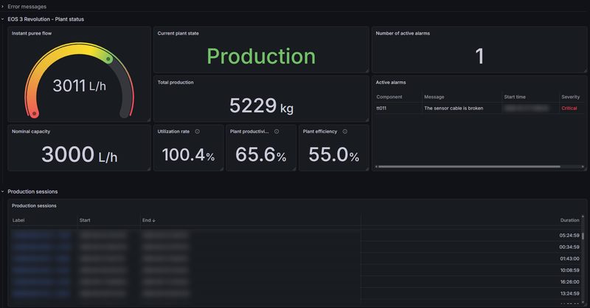Expand the Error messages row
This screenshot has height=308, width=590.
tap(27, 7)
